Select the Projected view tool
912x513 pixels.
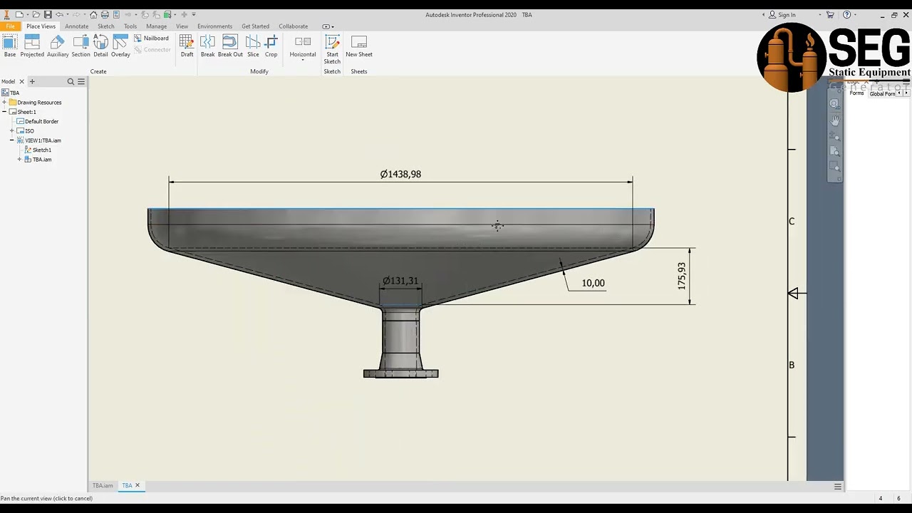pos(32,46)
